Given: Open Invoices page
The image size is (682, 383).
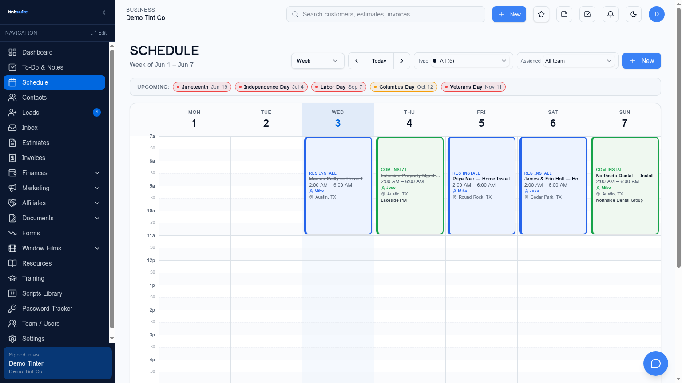Looking at the screenshot, I should point(54,158).
